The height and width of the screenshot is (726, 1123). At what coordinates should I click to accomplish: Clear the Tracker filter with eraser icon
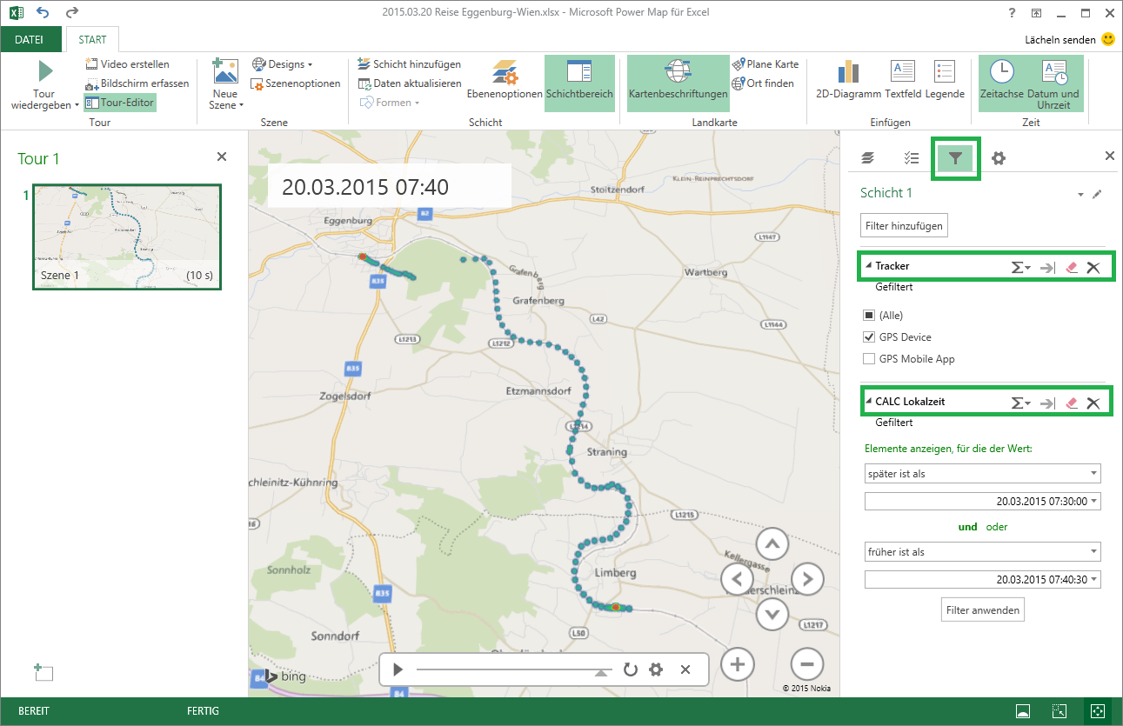(1072, 268)
